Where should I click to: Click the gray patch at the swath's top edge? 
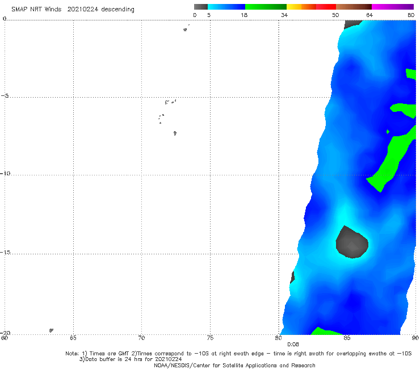[353, 24]
